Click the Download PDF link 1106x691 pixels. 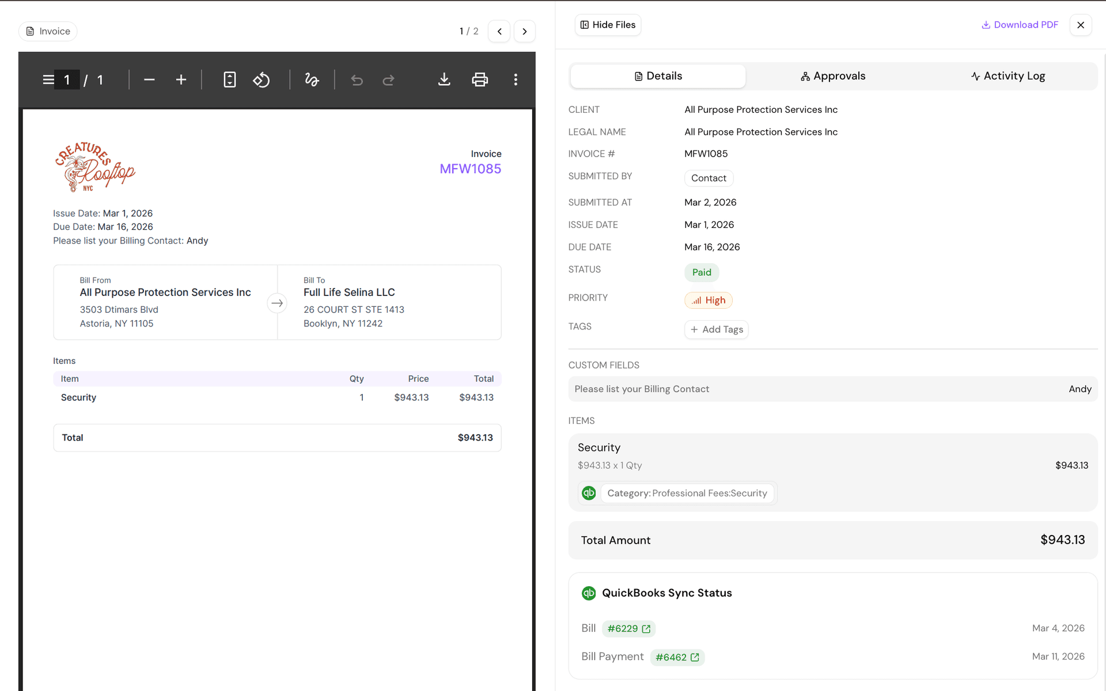[x=1020, y=25]
